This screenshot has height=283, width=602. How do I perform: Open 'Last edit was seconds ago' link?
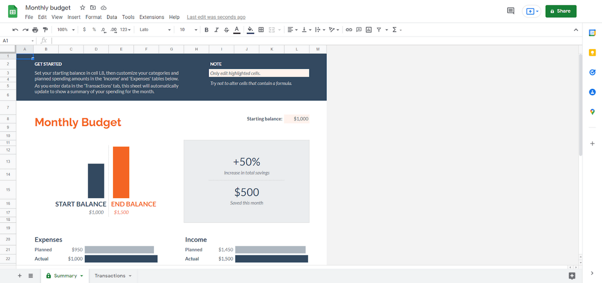click(216, 17)
